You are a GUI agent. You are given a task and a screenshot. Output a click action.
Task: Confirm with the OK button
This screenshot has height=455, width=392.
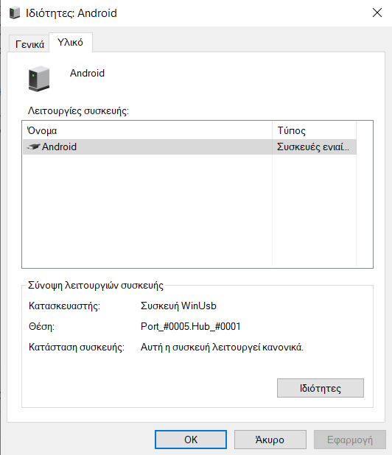click(191, 440)
